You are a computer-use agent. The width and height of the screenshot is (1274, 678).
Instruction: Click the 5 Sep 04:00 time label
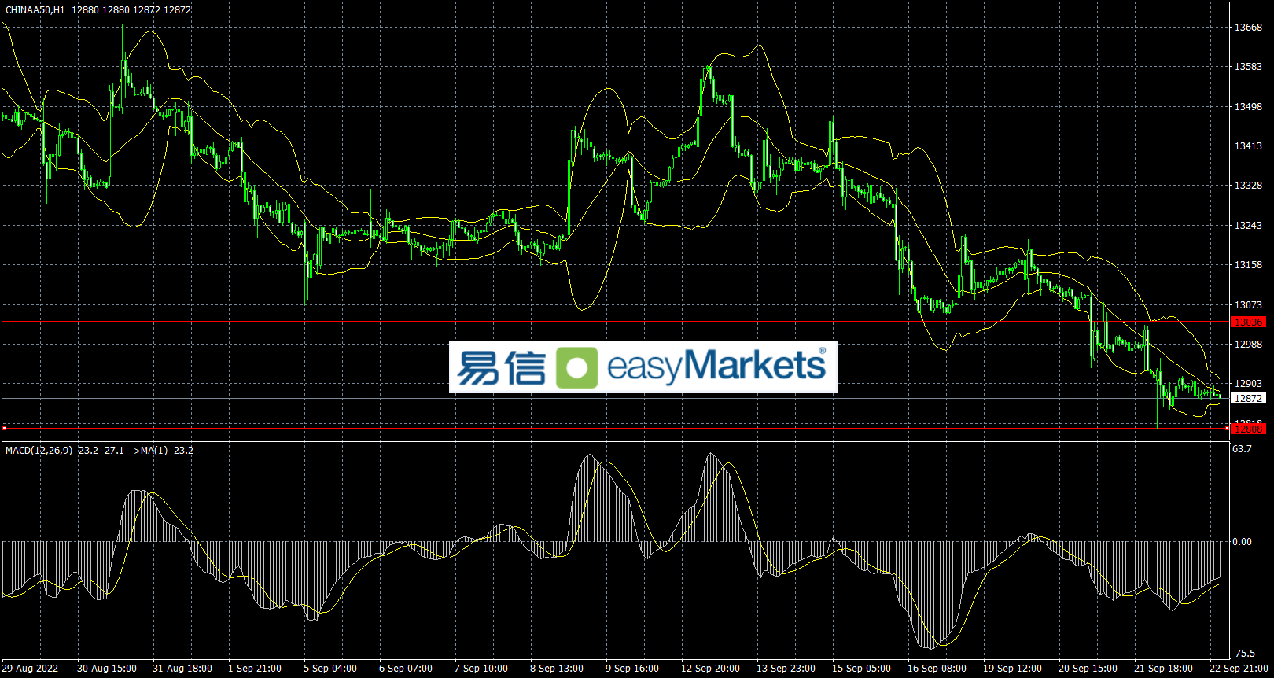pos(330,669)
